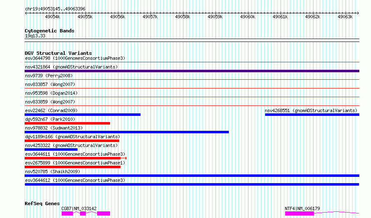Click the nsv833859 (Wong2007) label
The image size is (371, 218).
click(50, 102)
